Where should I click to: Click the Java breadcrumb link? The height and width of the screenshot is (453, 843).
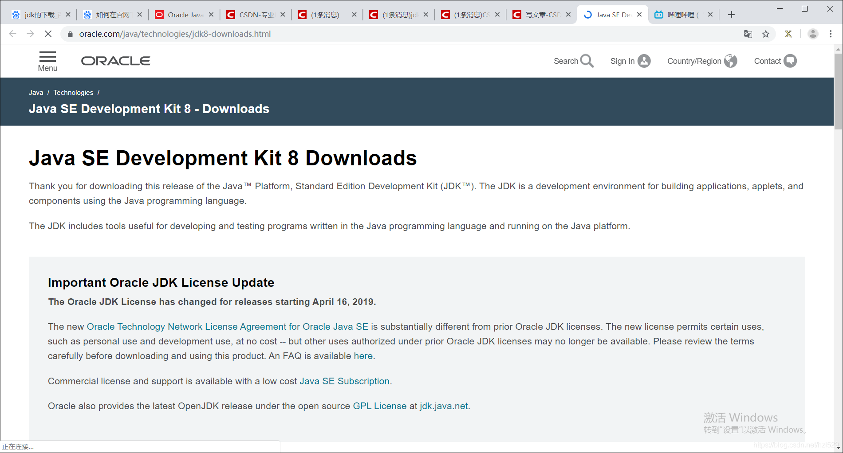pyautogui.click(x=36, y=93)
